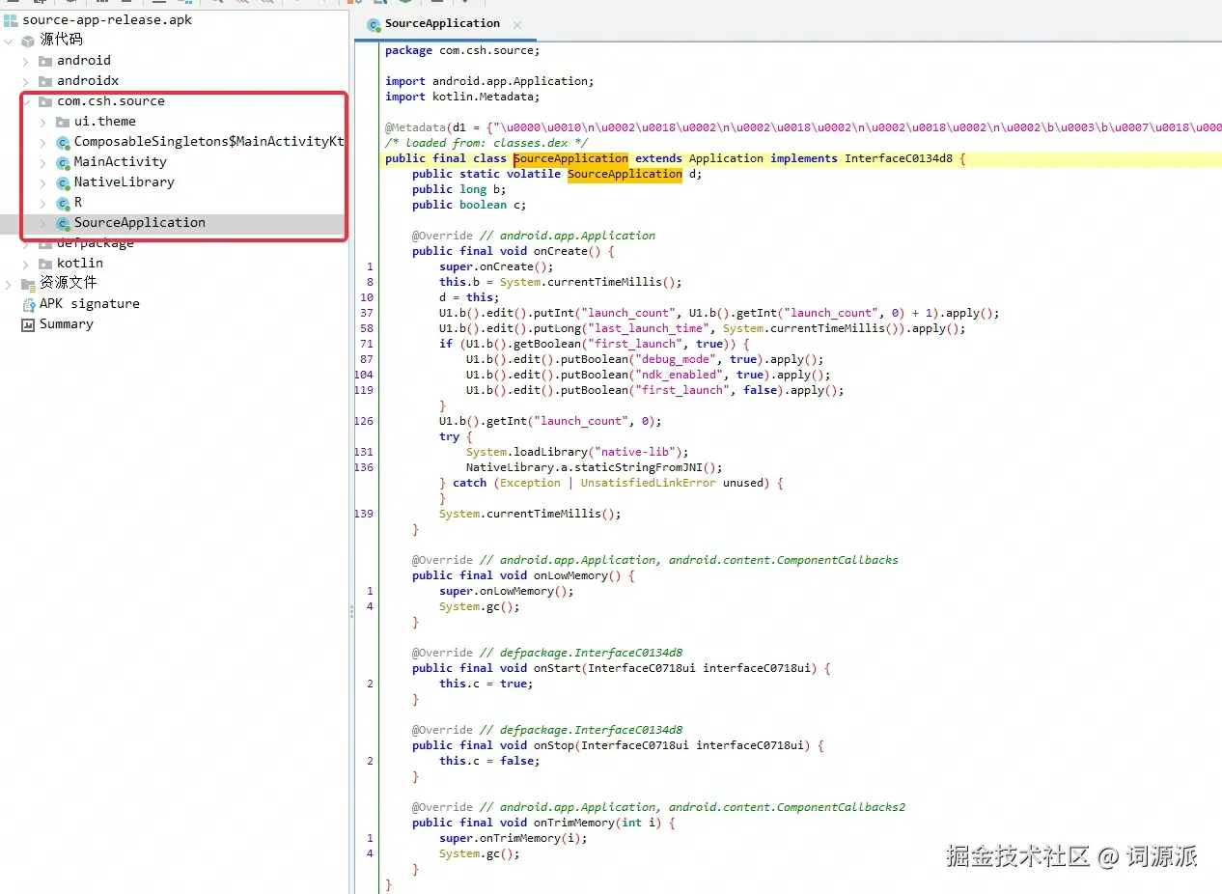The image size is (1222, 894).
Task: Expand the MainActivity class members
Action: tap(43, 162)
